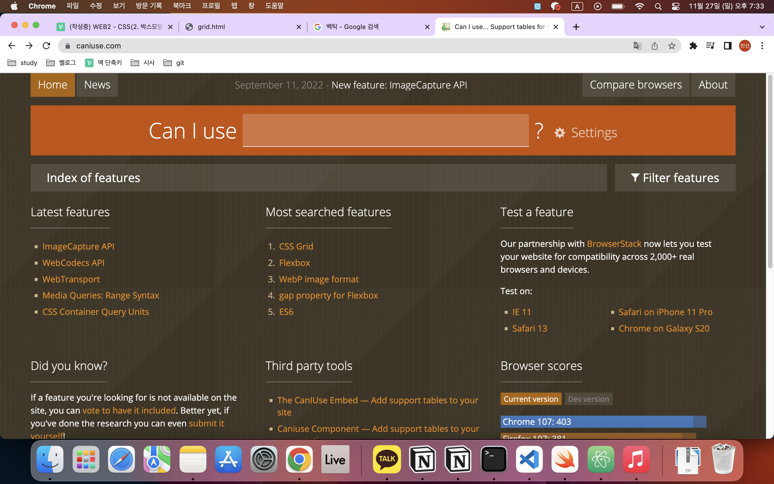Click the Home navigation button
Image resolution: width=774 pixels, height=484 pixels.
click(x=53, y=85)
